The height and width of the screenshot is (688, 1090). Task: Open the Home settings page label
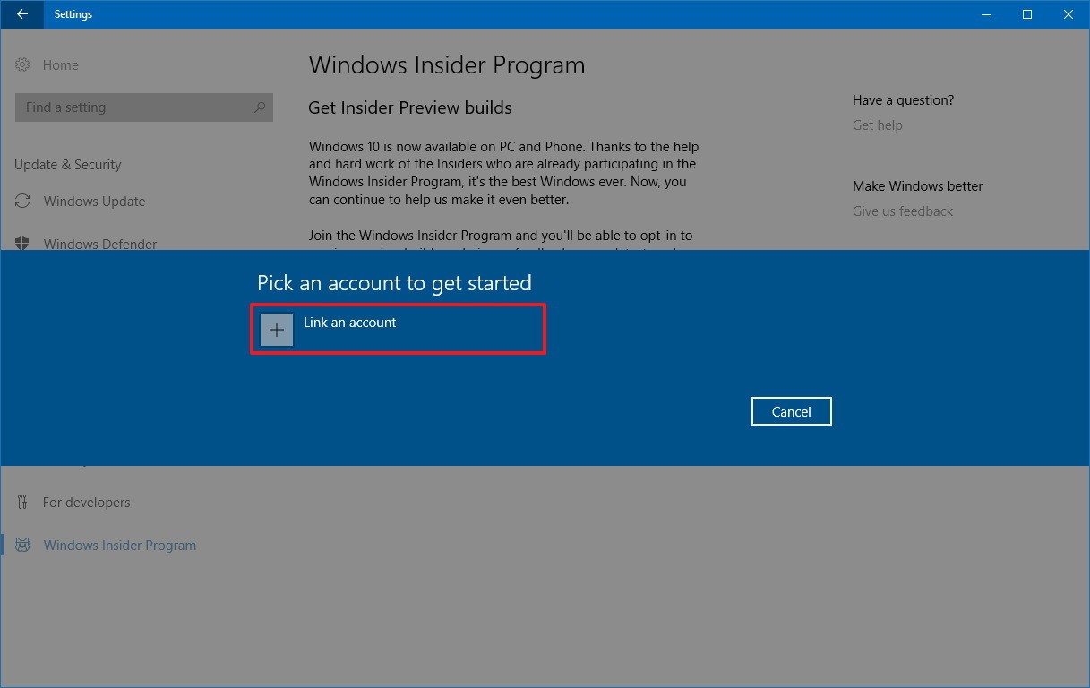click(x=61, y=65)
